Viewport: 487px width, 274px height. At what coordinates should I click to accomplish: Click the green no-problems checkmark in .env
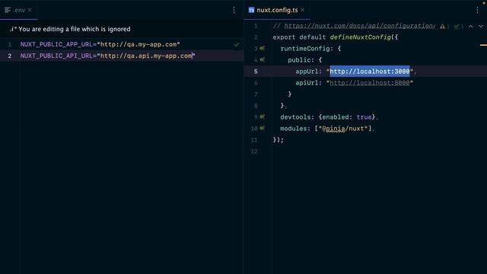coord(237,45)
